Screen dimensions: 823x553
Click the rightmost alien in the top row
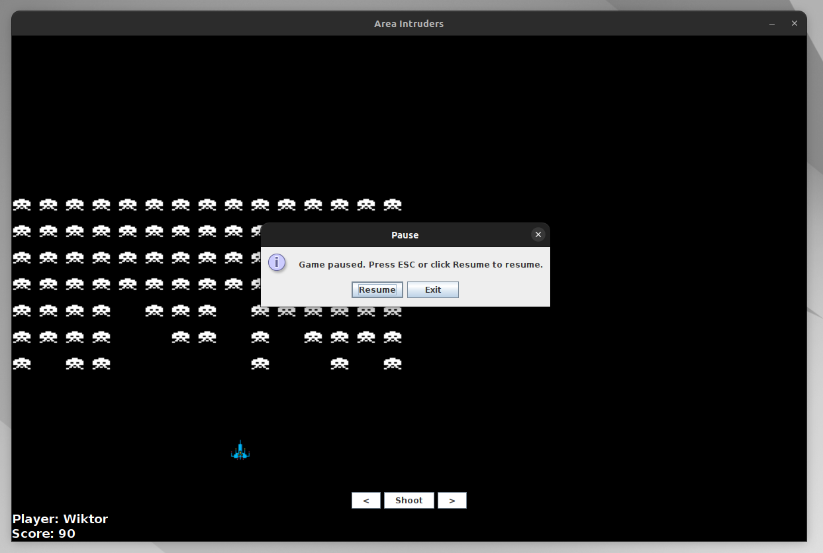coord(393,205)
